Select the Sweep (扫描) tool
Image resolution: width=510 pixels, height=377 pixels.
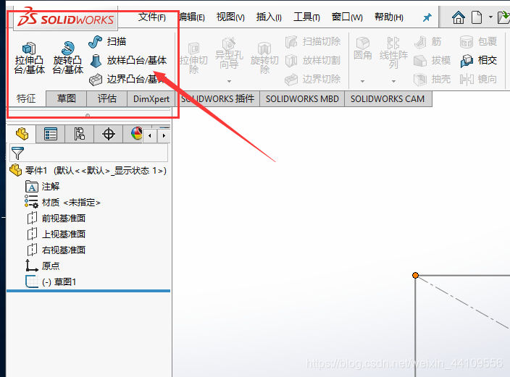(x=107, y=41)
